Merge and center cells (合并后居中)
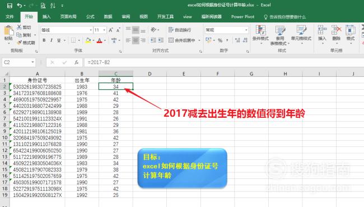This screenshot has height=207, width=364. tap(182, 40)
